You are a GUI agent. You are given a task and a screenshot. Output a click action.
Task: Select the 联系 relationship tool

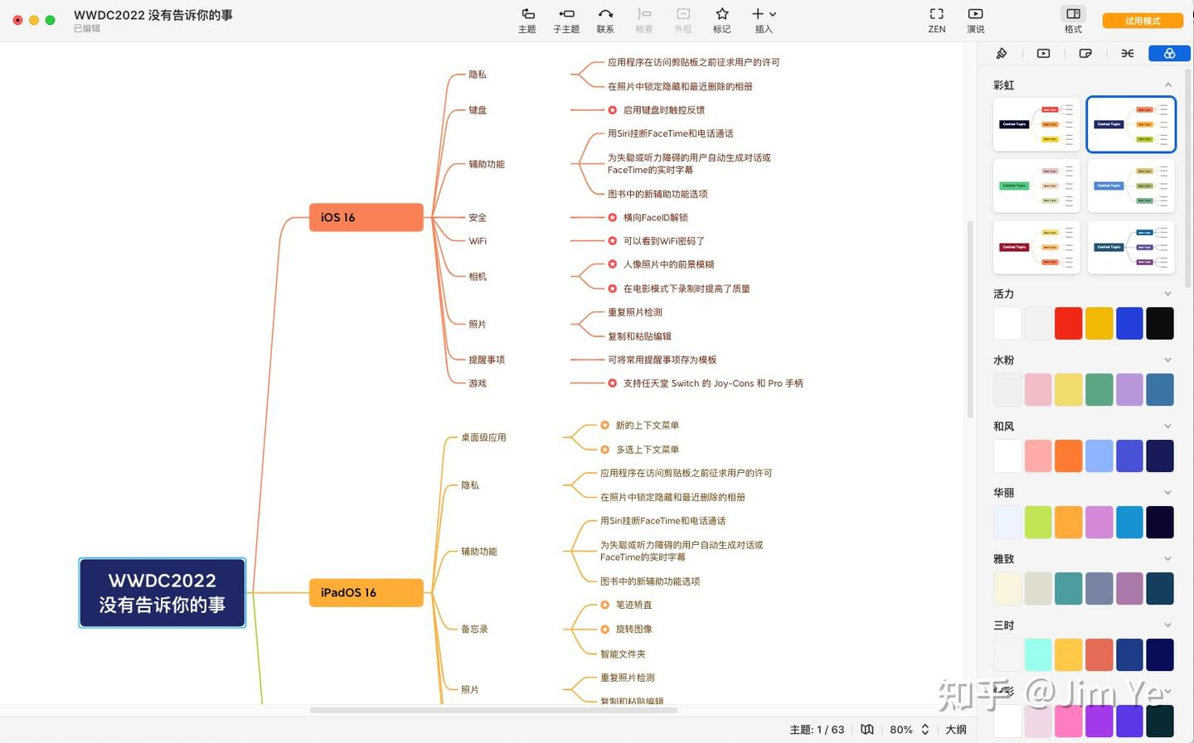(x=605, y=20)
